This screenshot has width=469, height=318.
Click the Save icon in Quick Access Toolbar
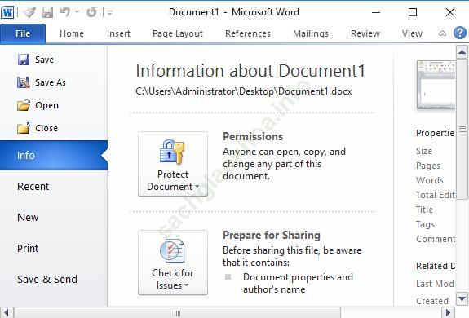pyautogui.click(x=47, y=12)
